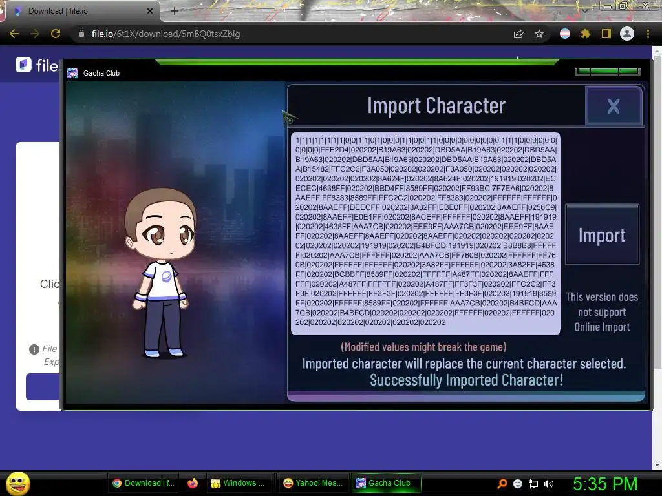662x496 pixels.
Task: Open the Chrome profile avatar
Action: [x=627, y=34]
